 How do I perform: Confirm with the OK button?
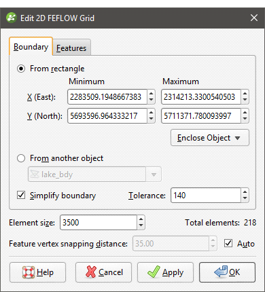(227, 272)
